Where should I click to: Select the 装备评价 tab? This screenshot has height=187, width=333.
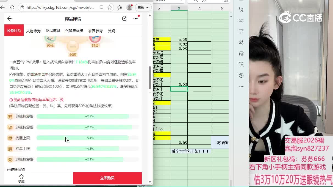pyautogui.click(x=14, y=30)
